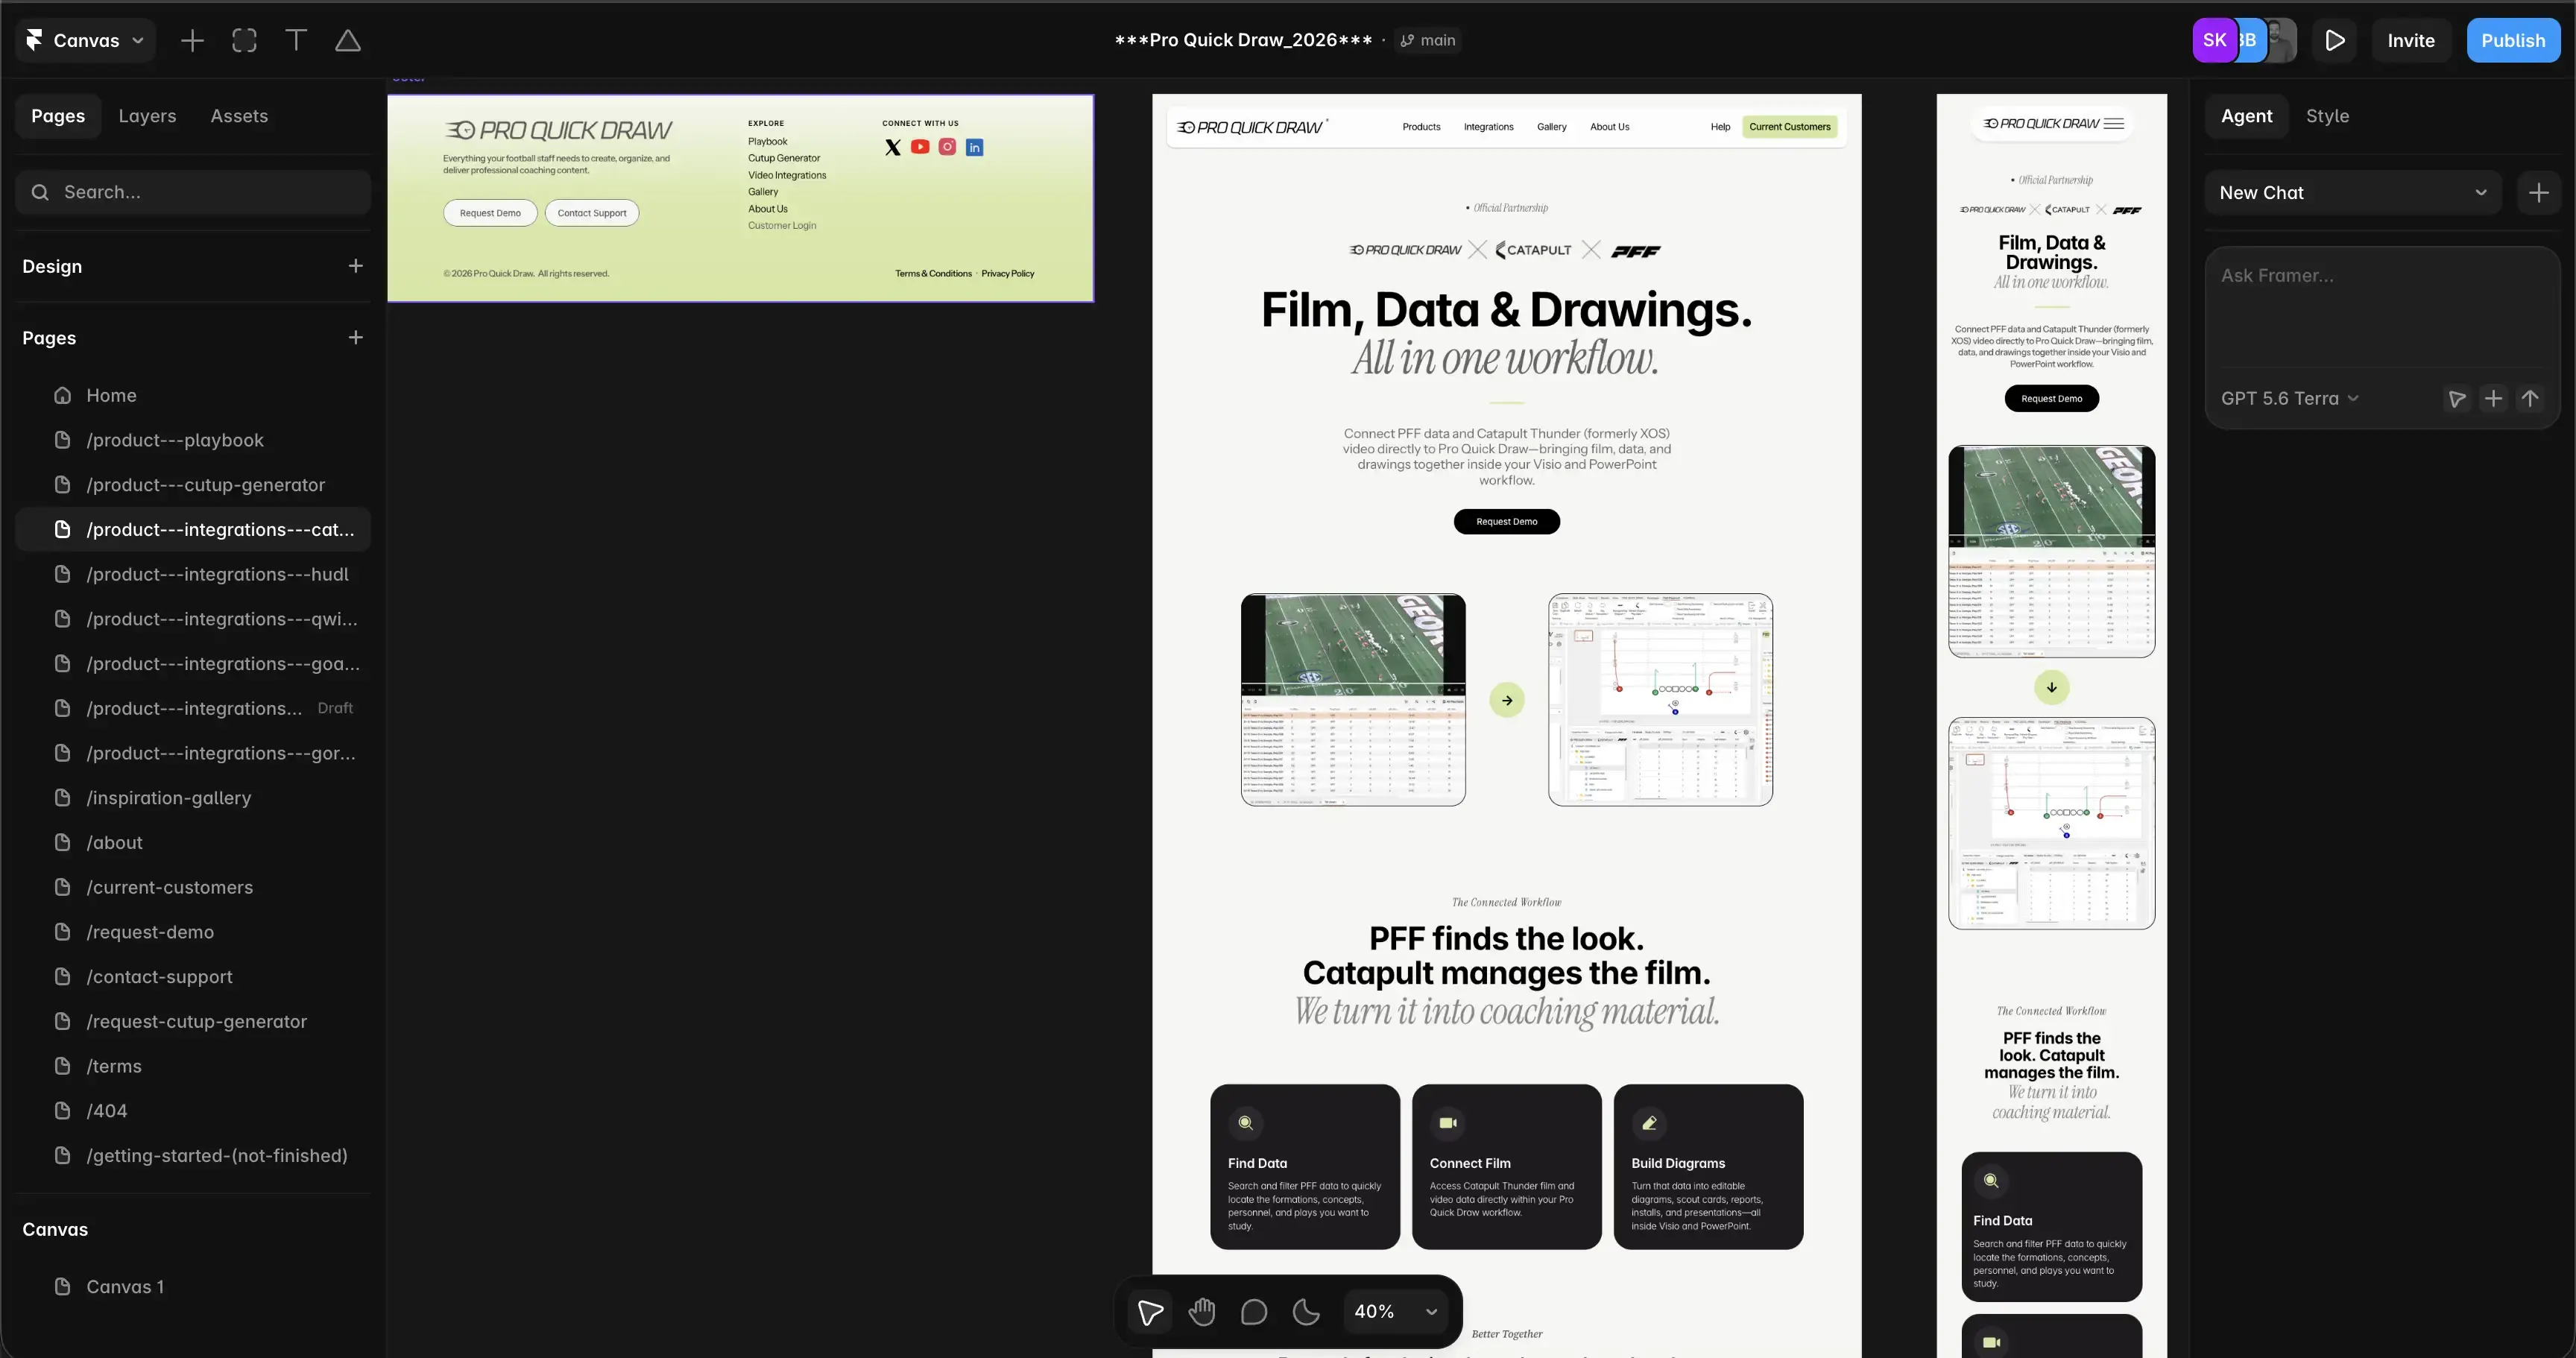Select the Draft integrations page
The width and height of the screenshot is (2576, 1358).
pos(193,708)
